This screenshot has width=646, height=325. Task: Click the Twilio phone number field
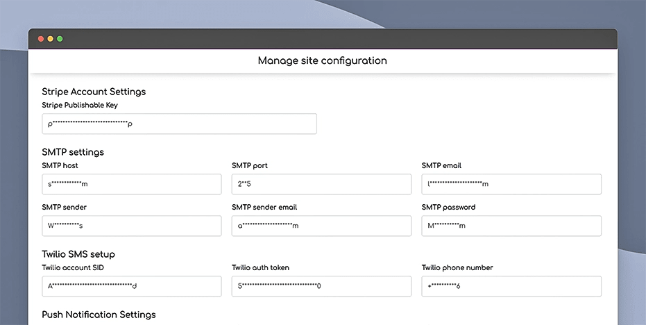coord(511,286)
